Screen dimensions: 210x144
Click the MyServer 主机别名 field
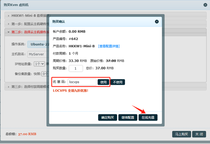(38, 54)
